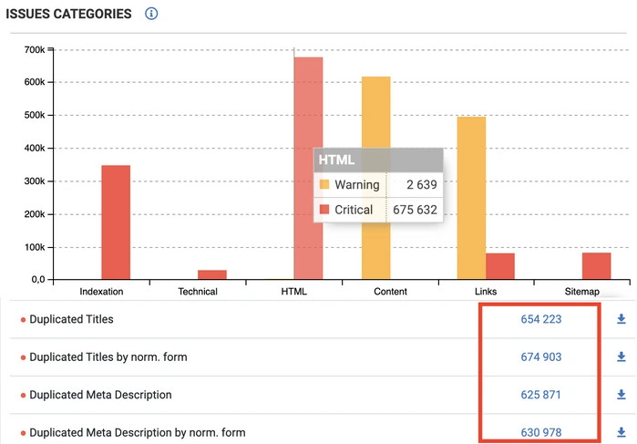Screen dimensions: 637x444
Task: Click the info icon beside Issues Categories
Action: coord(152,15)
